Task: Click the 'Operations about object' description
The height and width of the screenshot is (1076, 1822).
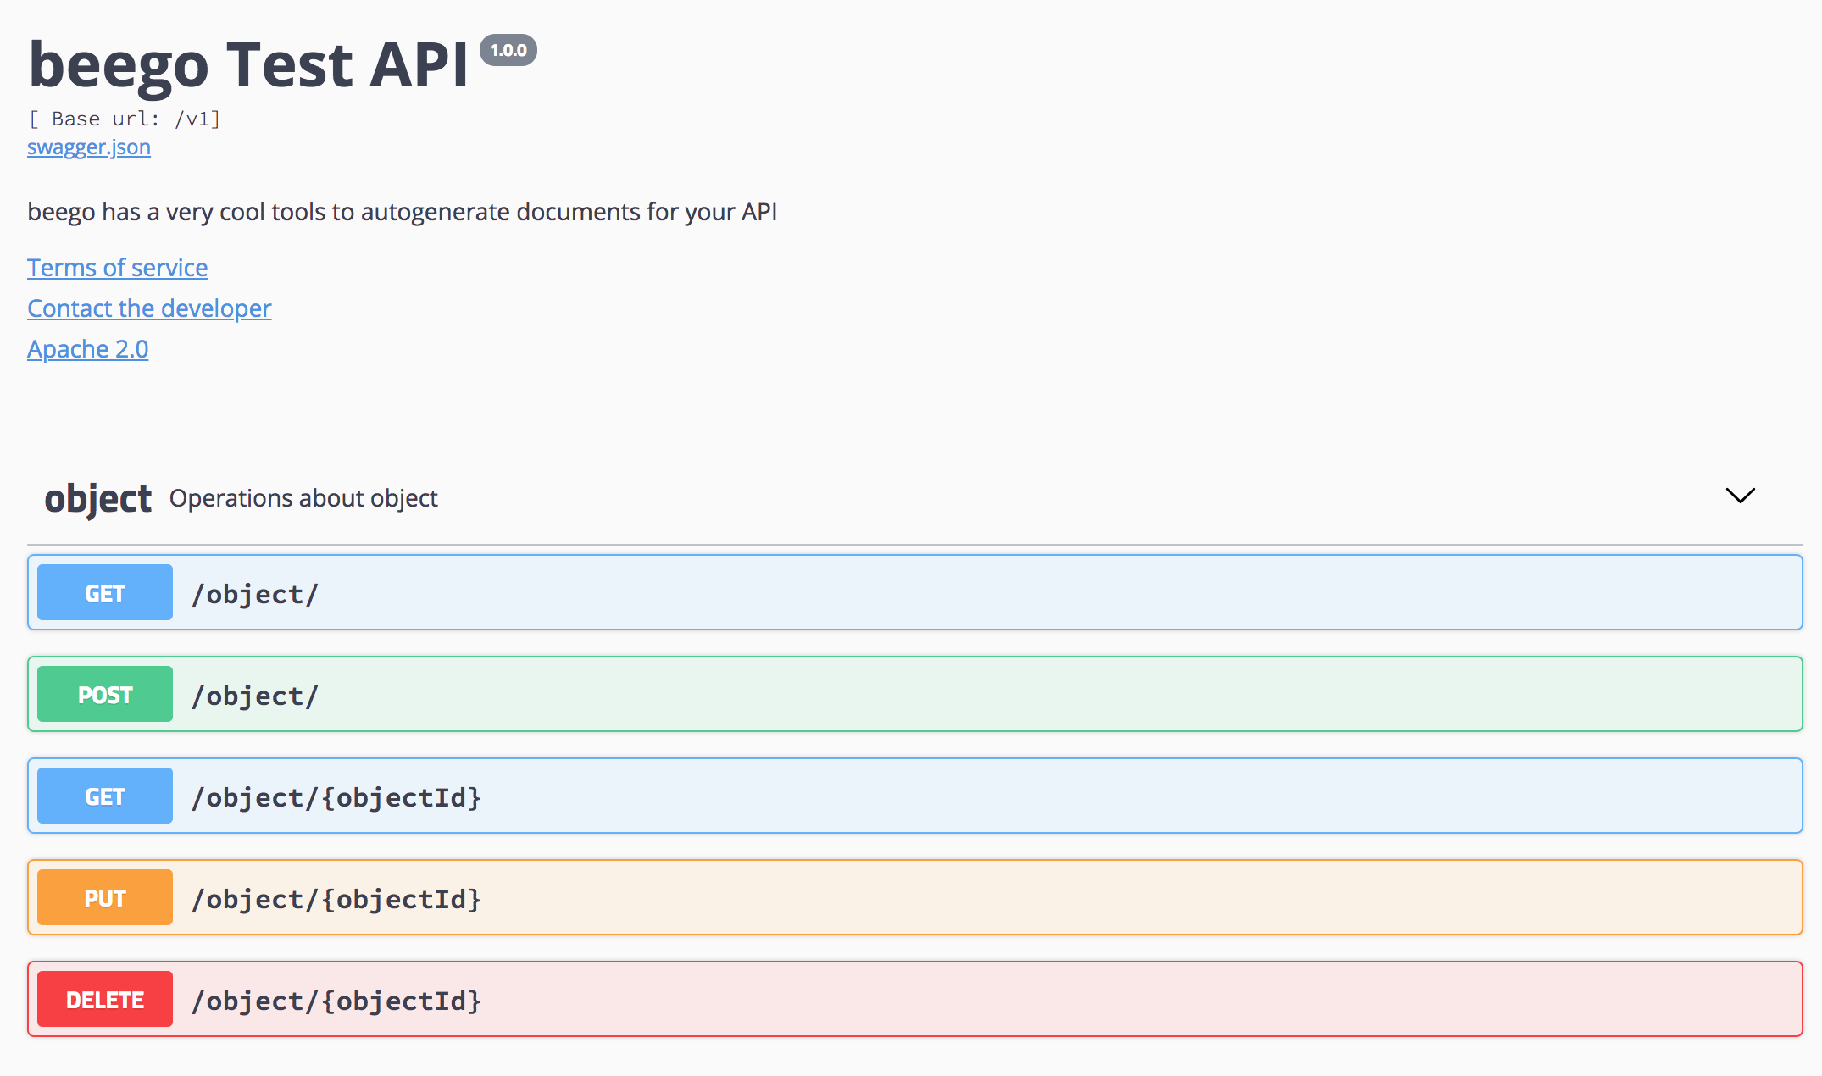Action: [x=303, y=498]
